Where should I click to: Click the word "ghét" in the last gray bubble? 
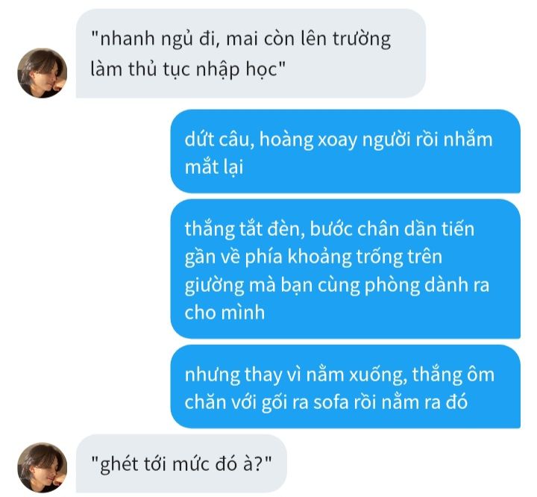tap(117, 465)
